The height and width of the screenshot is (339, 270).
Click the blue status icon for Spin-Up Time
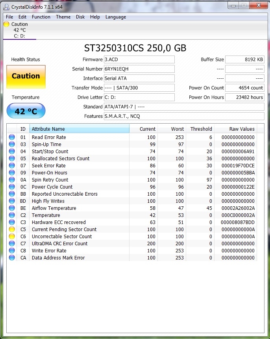point(12,144)
